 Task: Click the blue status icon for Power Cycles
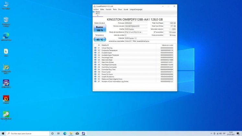pyautogui.click(x=95, y=72)
